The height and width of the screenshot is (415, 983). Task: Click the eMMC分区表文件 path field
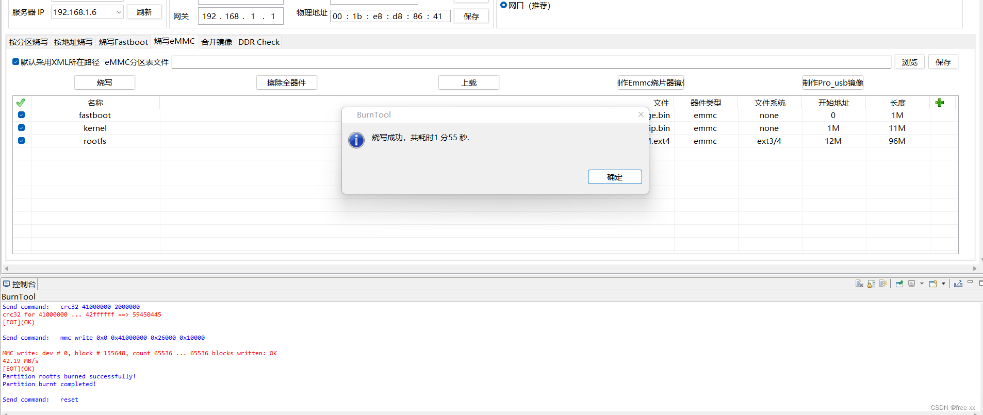click(x=531, y=62)
